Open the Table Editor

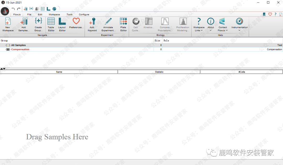point(51,22)
